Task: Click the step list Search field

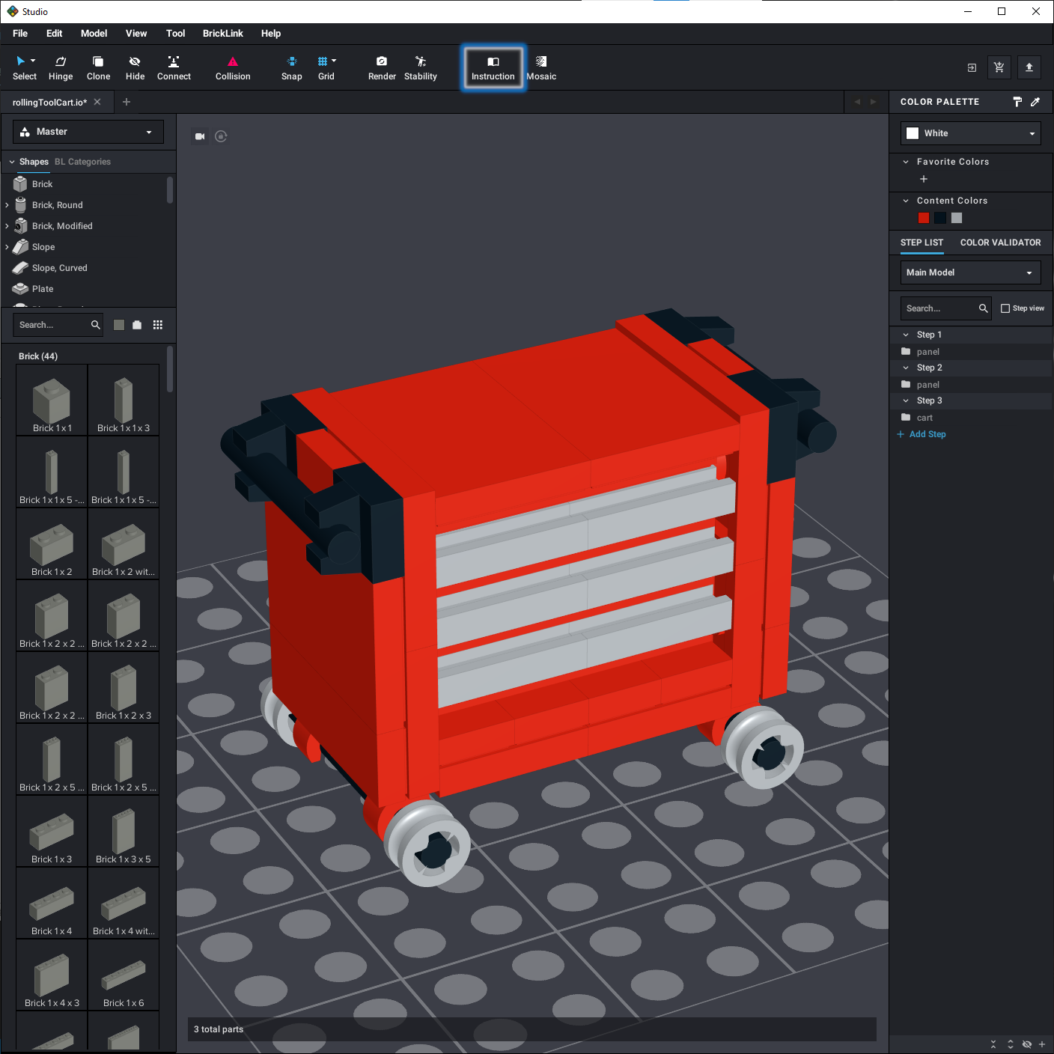Action: click(x=947, y=308)
